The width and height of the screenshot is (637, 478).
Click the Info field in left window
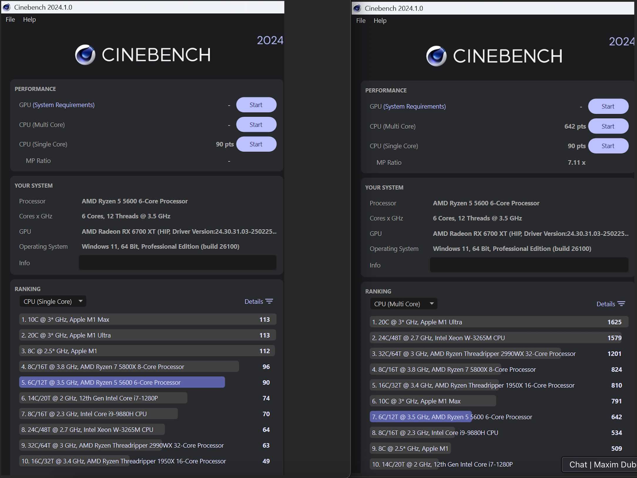pyautogui.click(x=177, y=263)
